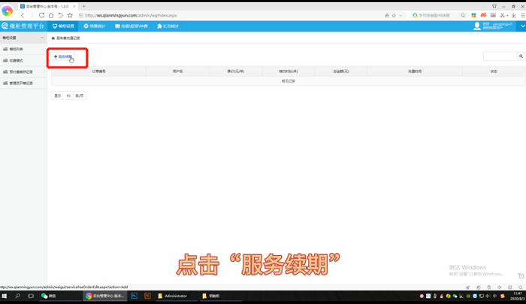Viewport: 526px width, 304px height.
Task: Click the browser back arrow
Action: 23,15
